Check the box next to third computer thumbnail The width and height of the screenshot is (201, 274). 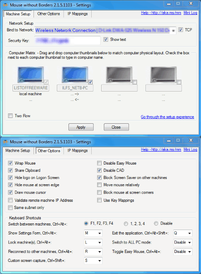pyautogui.click(x=135, y=82)
